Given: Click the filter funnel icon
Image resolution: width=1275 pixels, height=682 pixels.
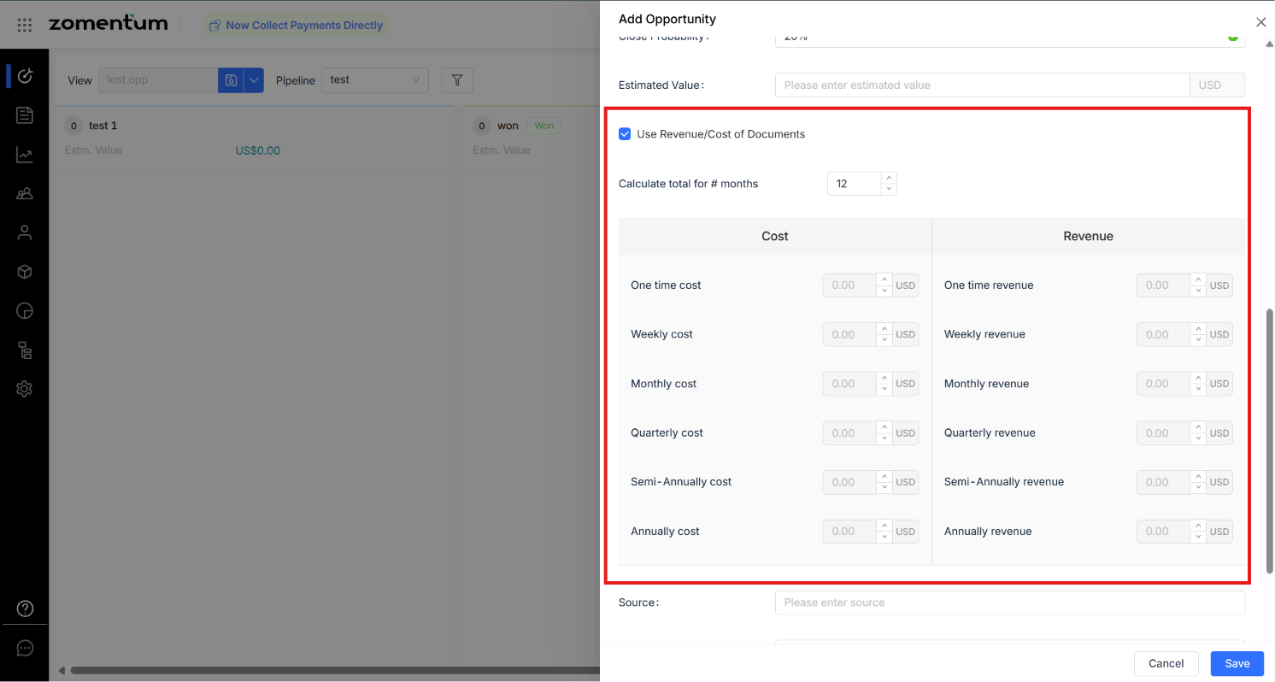Looking at the screenshot, I should pyautogui.click(x=457, y=80).
